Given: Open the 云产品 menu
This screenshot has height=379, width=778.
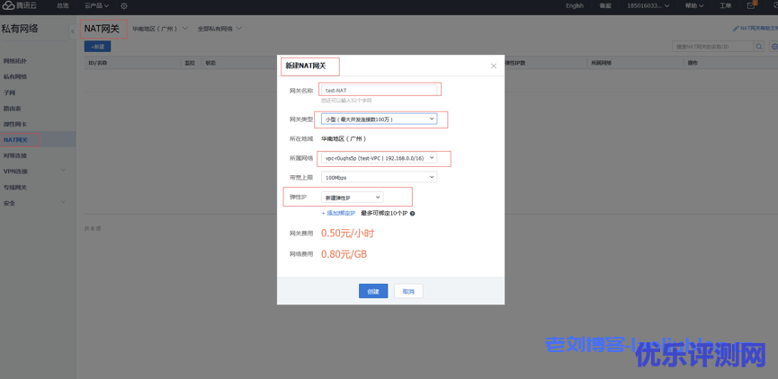Looking at the screenshot, I should pos(97,6).
